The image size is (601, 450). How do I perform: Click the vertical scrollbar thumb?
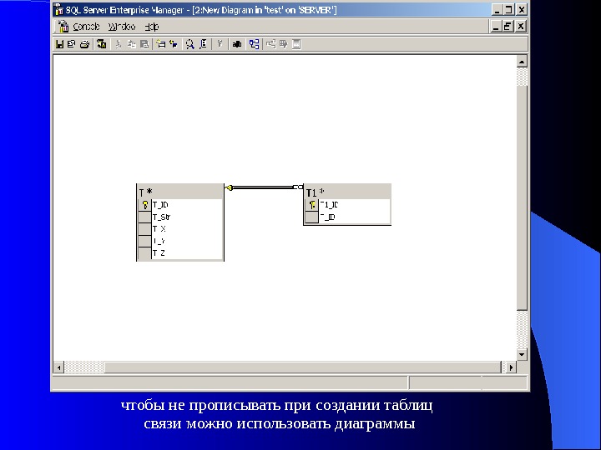click(522, 198)
